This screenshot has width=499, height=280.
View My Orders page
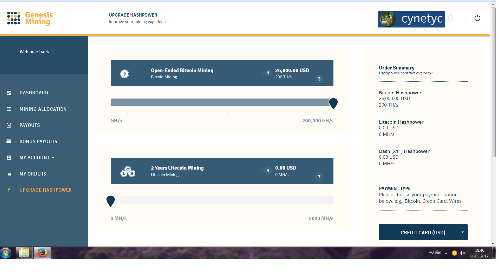tap(33, 174)
